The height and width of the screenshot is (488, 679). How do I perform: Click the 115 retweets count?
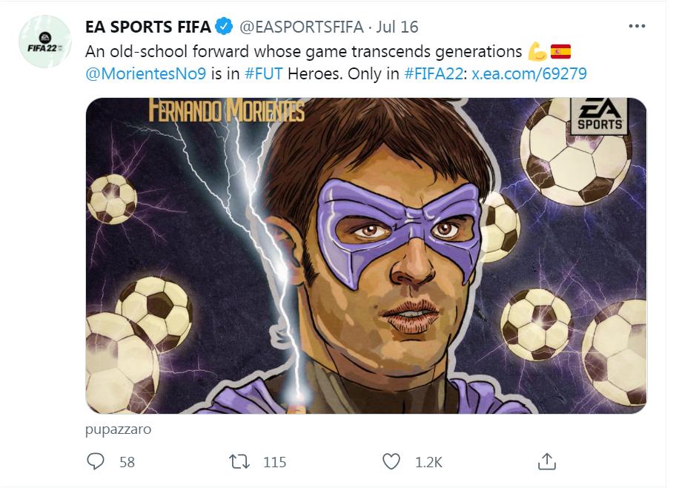pyautogui.click(x=274, y=462)
